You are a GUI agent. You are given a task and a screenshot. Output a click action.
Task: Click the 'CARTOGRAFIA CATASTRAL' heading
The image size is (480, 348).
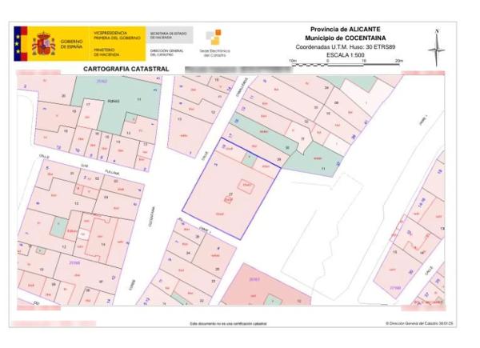[126, 70]
